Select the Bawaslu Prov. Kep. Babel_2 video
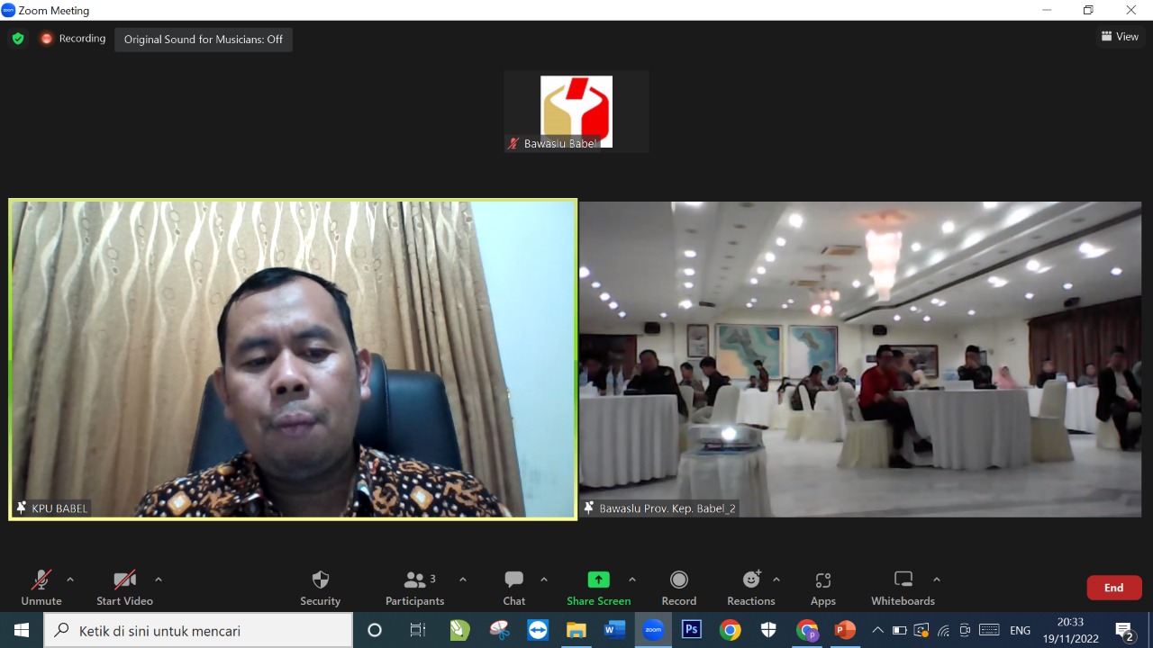 pyautogui.click(x=860, y=359)
